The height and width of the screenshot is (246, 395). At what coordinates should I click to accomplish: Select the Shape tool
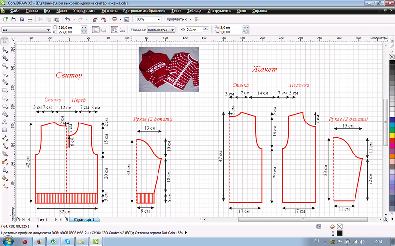pos(4,50)
